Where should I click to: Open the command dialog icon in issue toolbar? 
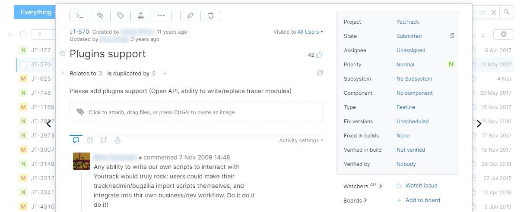tap(79, 16)
